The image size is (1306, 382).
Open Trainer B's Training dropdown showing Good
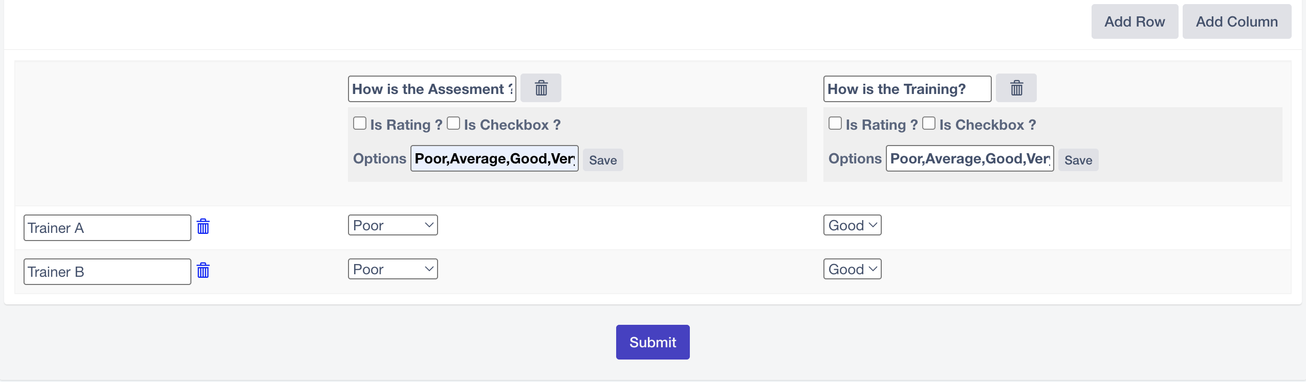853,269
